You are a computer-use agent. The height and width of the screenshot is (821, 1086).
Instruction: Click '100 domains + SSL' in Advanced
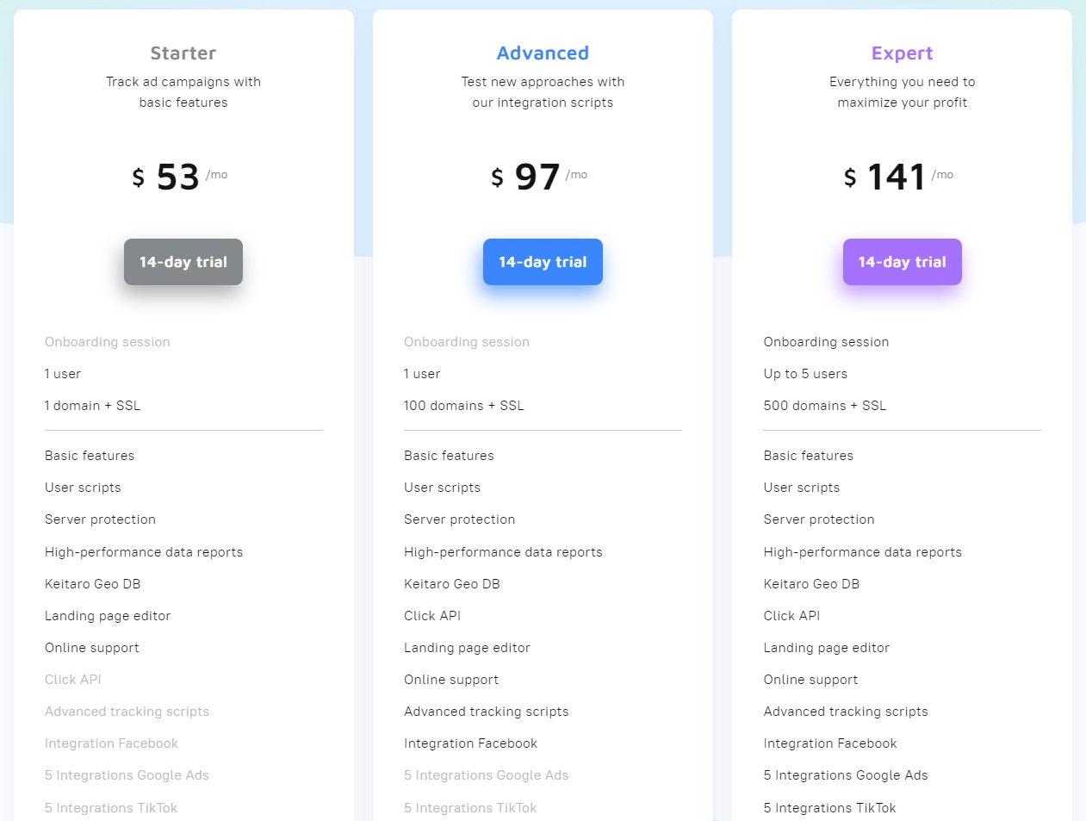click(463, 406)
